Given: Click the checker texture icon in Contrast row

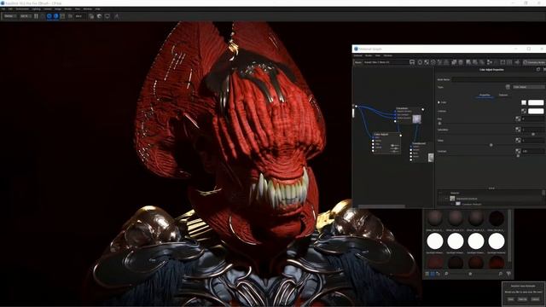Looking at the screenshot, I should click(518, 151).
